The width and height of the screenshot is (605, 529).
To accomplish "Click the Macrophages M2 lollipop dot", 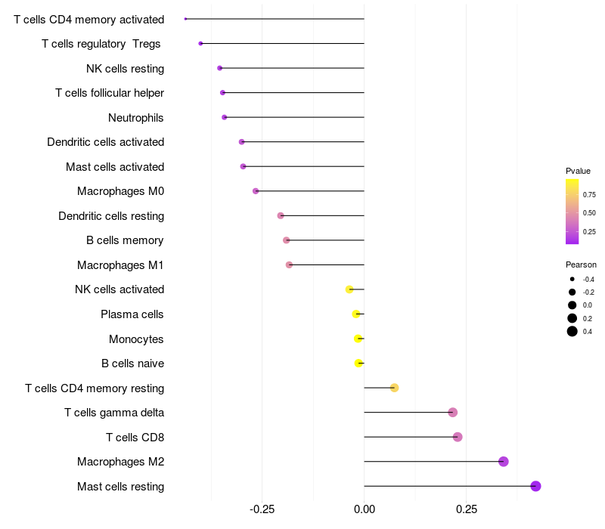I will (503, 462).
